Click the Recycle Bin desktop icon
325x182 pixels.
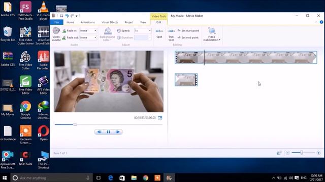pyautogui.click(x=8, y=34)
